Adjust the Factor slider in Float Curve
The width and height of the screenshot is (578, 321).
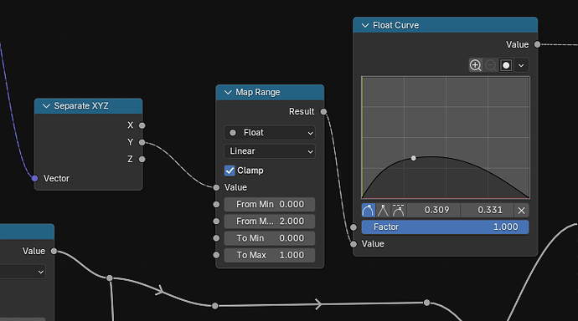click(x=445, y=227)
